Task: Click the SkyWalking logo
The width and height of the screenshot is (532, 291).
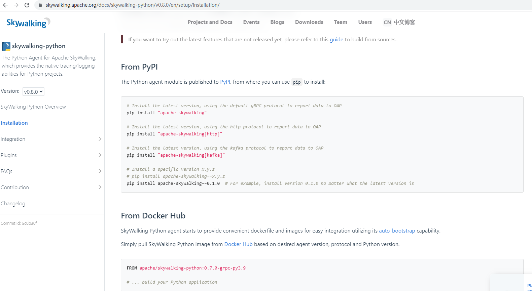Action: point(28,23)
